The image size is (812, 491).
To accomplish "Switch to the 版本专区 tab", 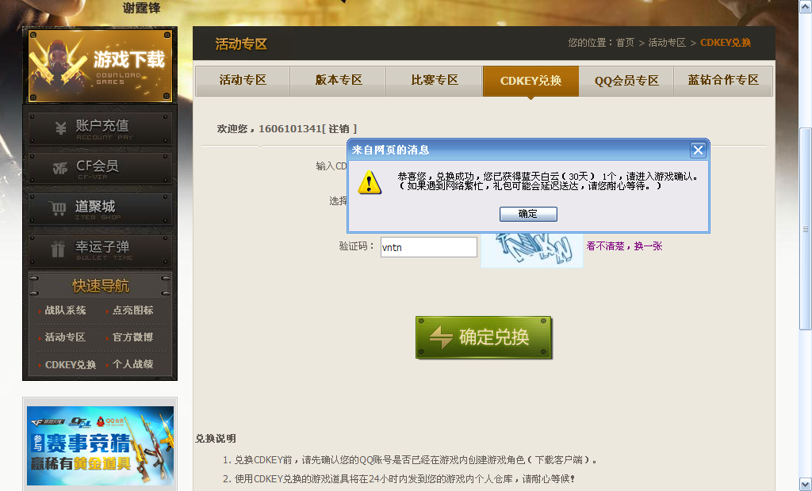I will coord(338,81).
